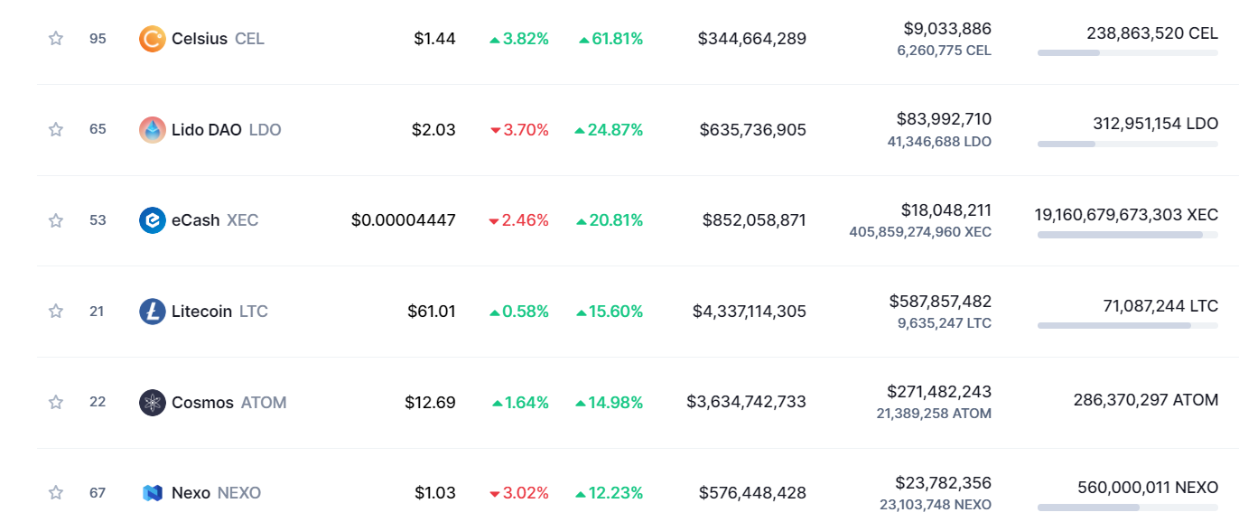Click the Lido DAO logo icon
The image size is (1239, 531).
point(152,130)
